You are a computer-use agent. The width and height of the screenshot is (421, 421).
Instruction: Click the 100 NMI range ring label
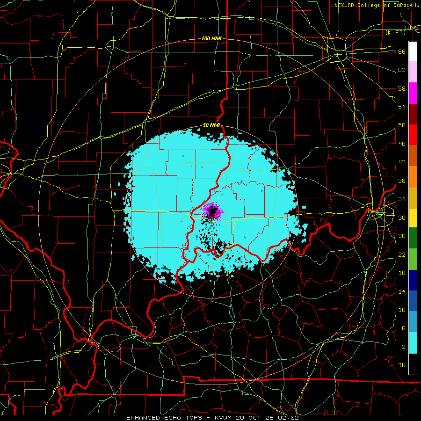click(211, 39)
